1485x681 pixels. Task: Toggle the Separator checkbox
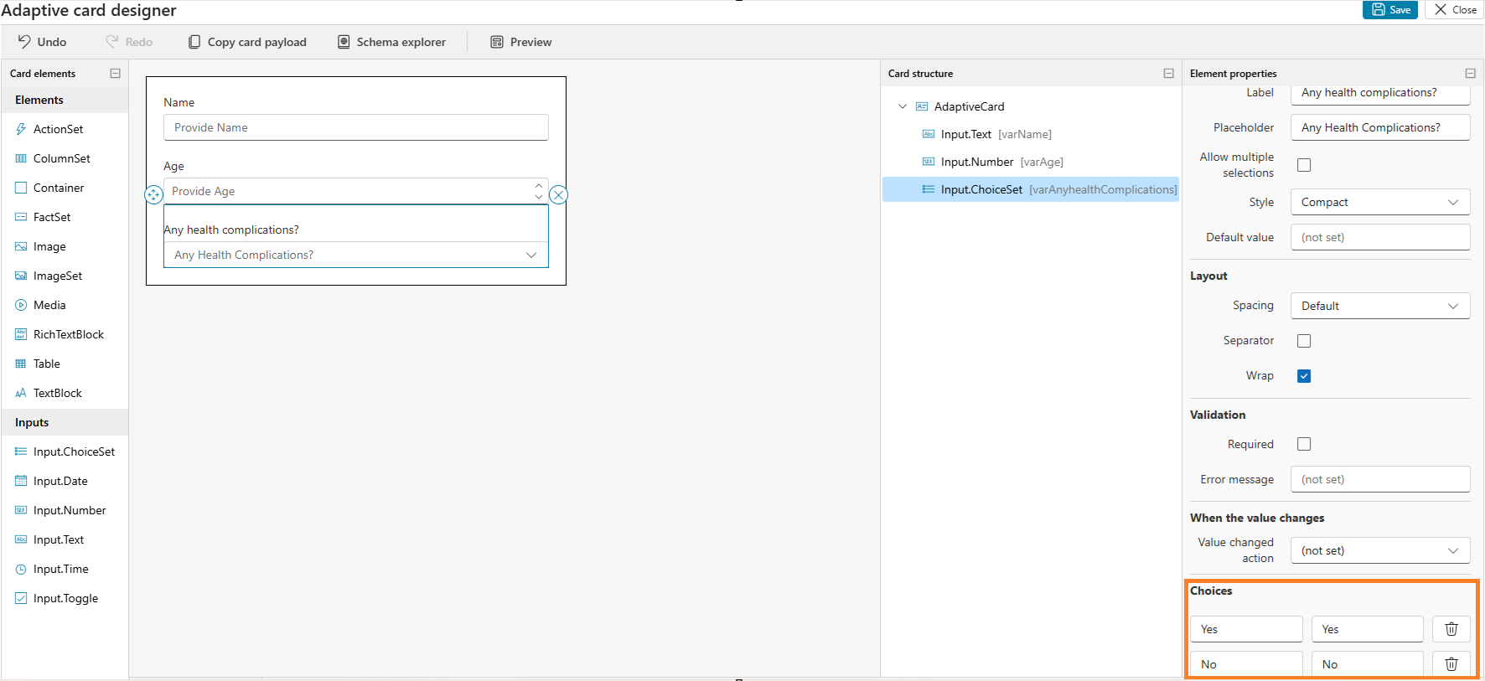point(1304,341)
